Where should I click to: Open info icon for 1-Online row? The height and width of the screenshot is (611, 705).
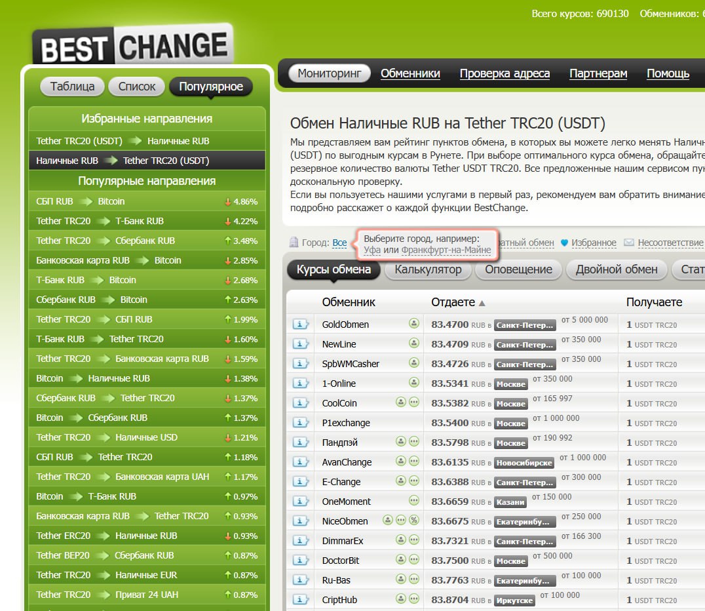pos(300,383)
